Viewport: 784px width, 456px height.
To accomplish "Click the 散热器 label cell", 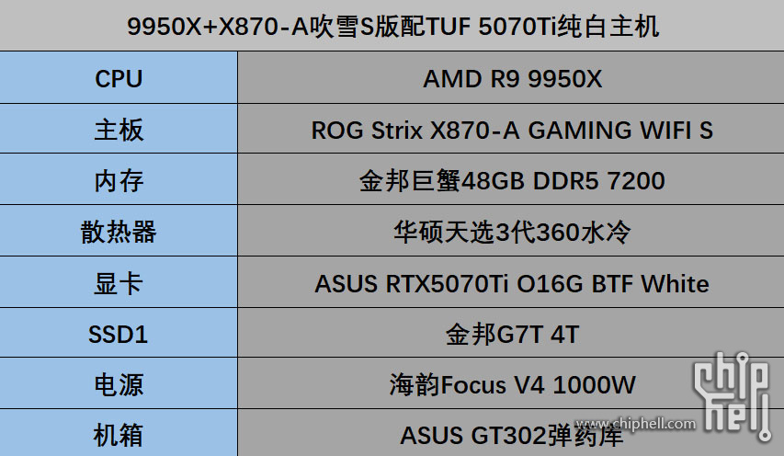I will pyautogui.click(x=119, y=231).
